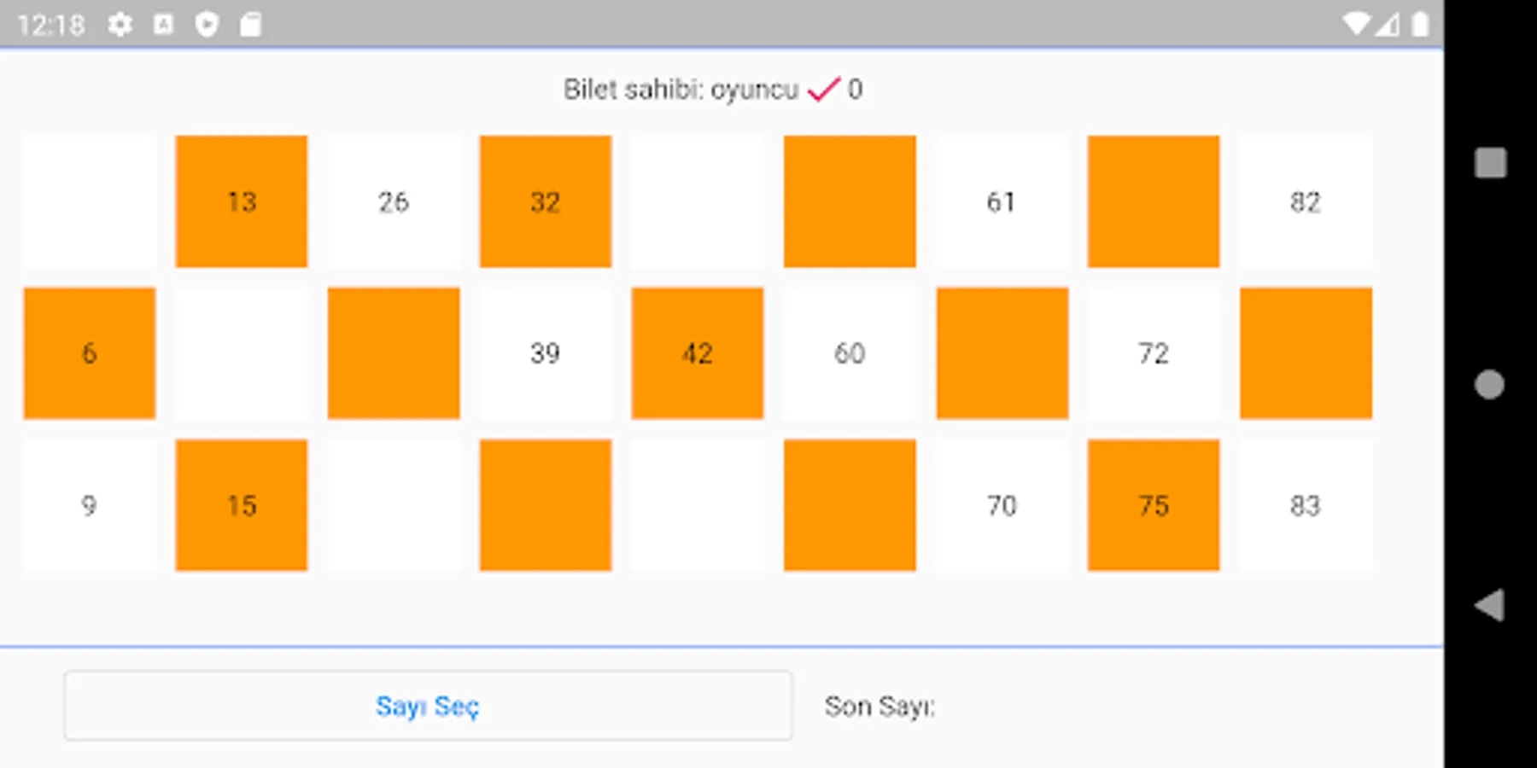Tap the Android back navigation button

pyautogui.click(x=1490, y=605)
